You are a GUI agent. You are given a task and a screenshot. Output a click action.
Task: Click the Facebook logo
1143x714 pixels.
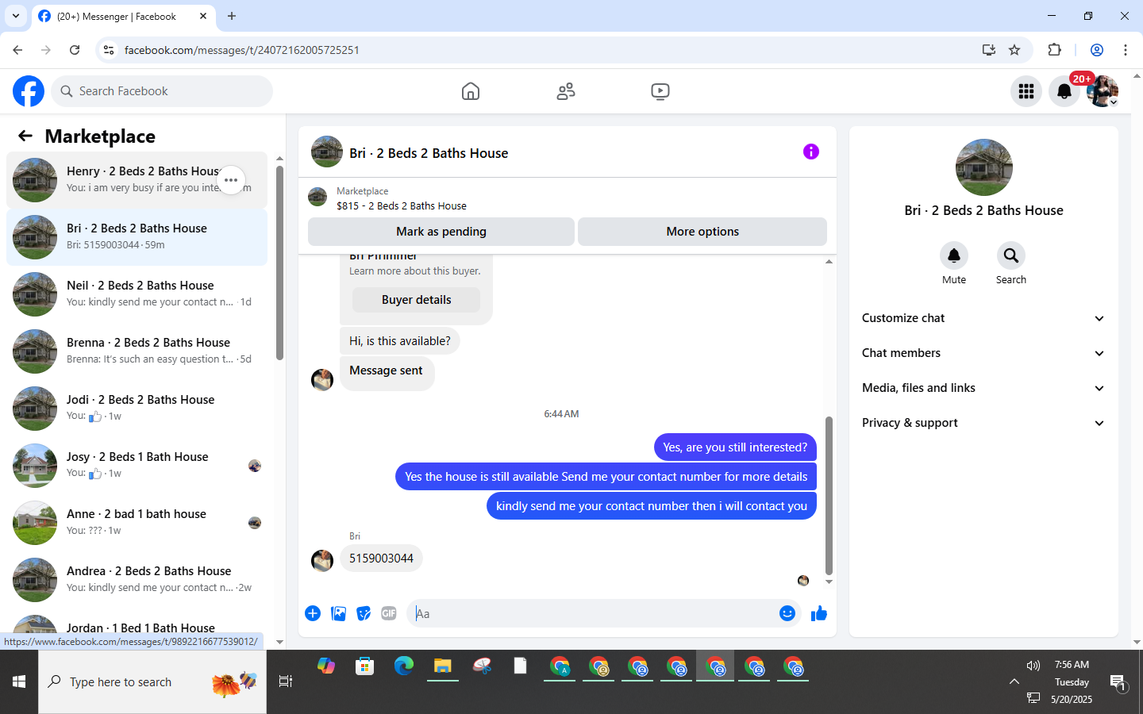tap(29, 91)
